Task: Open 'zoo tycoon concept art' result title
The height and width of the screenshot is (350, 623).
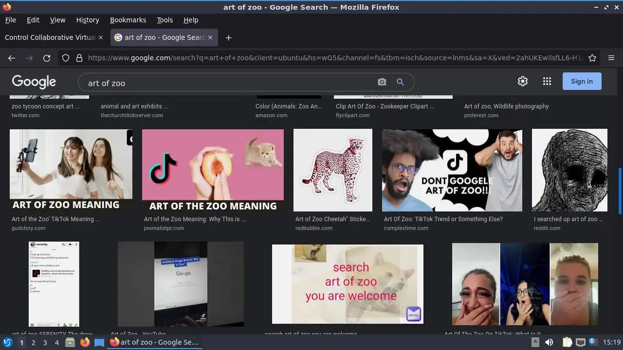Action: (x=46, y=106)
